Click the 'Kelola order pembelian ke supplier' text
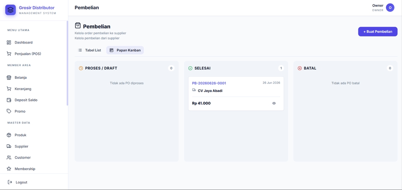Image resolution: width=402 pixels, height=190 pixels. pos(100,33)
